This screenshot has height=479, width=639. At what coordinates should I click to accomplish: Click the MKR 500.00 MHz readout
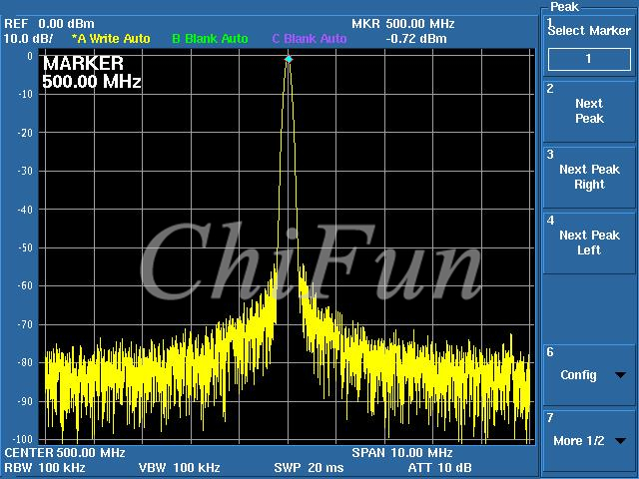402,23
